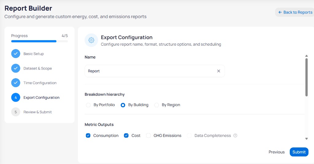This screenshot has height=164, width=314.
Task: Click the scrollbar down arrow
Action: point(306,139)
